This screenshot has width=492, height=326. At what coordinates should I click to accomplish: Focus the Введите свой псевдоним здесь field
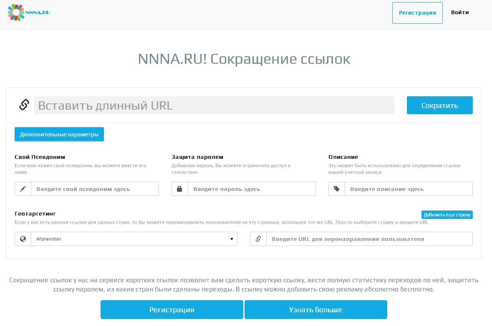point(95,189)
